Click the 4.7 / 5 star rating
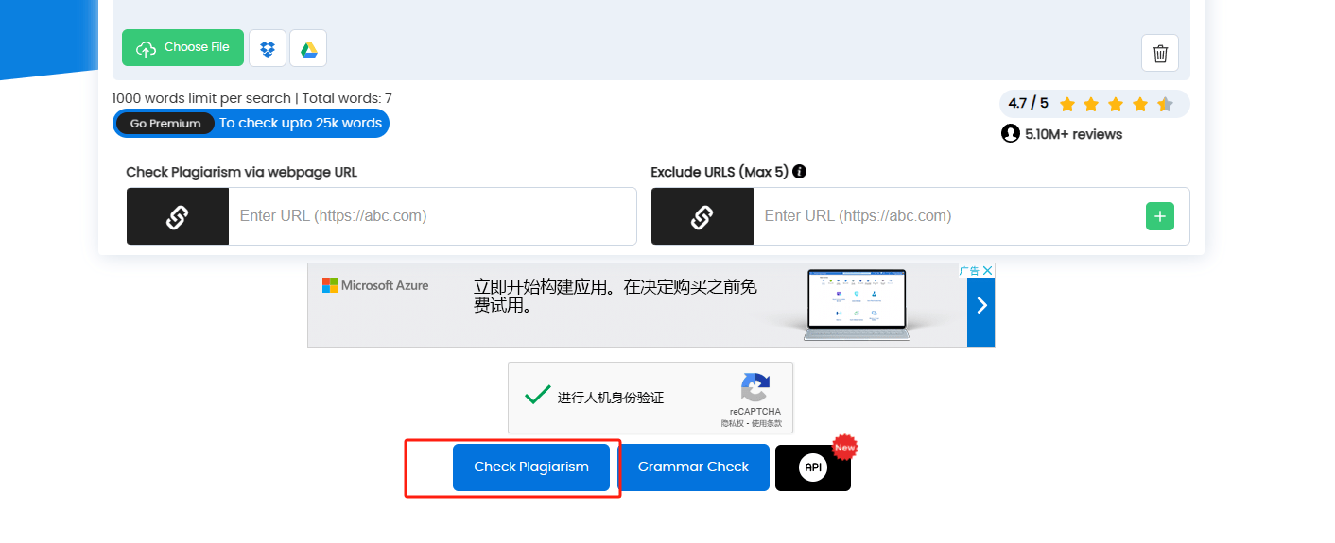Image resolution: width=1335 pixels, height=543 pixels. [x=1093, y=104]
